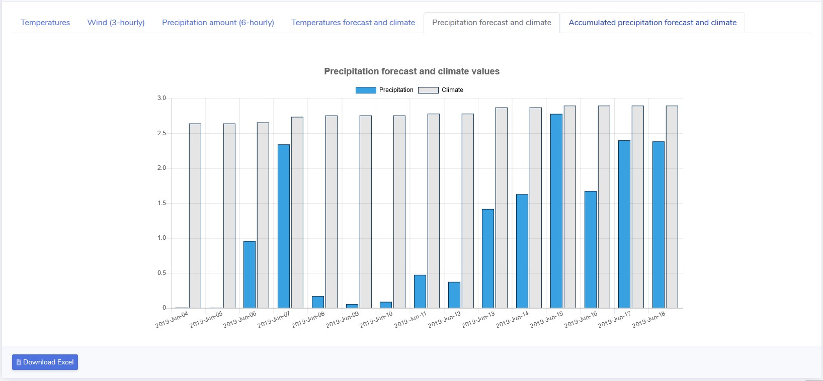
Task: Open Accumulated precipitation forecast and climate tab
Action: click(x=652, y=23)
